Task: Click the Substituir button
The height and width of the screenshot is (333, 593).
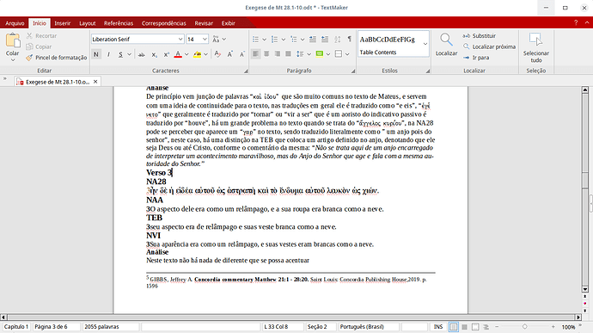Action: (480, 35)
